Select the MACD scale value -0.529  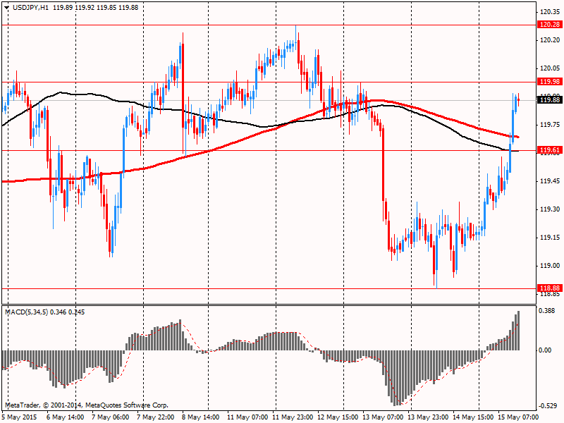[547, 406]
